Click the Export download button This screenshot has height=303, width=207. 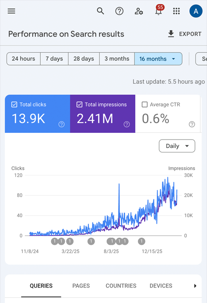pyautogui.click(x=184, y=34)
